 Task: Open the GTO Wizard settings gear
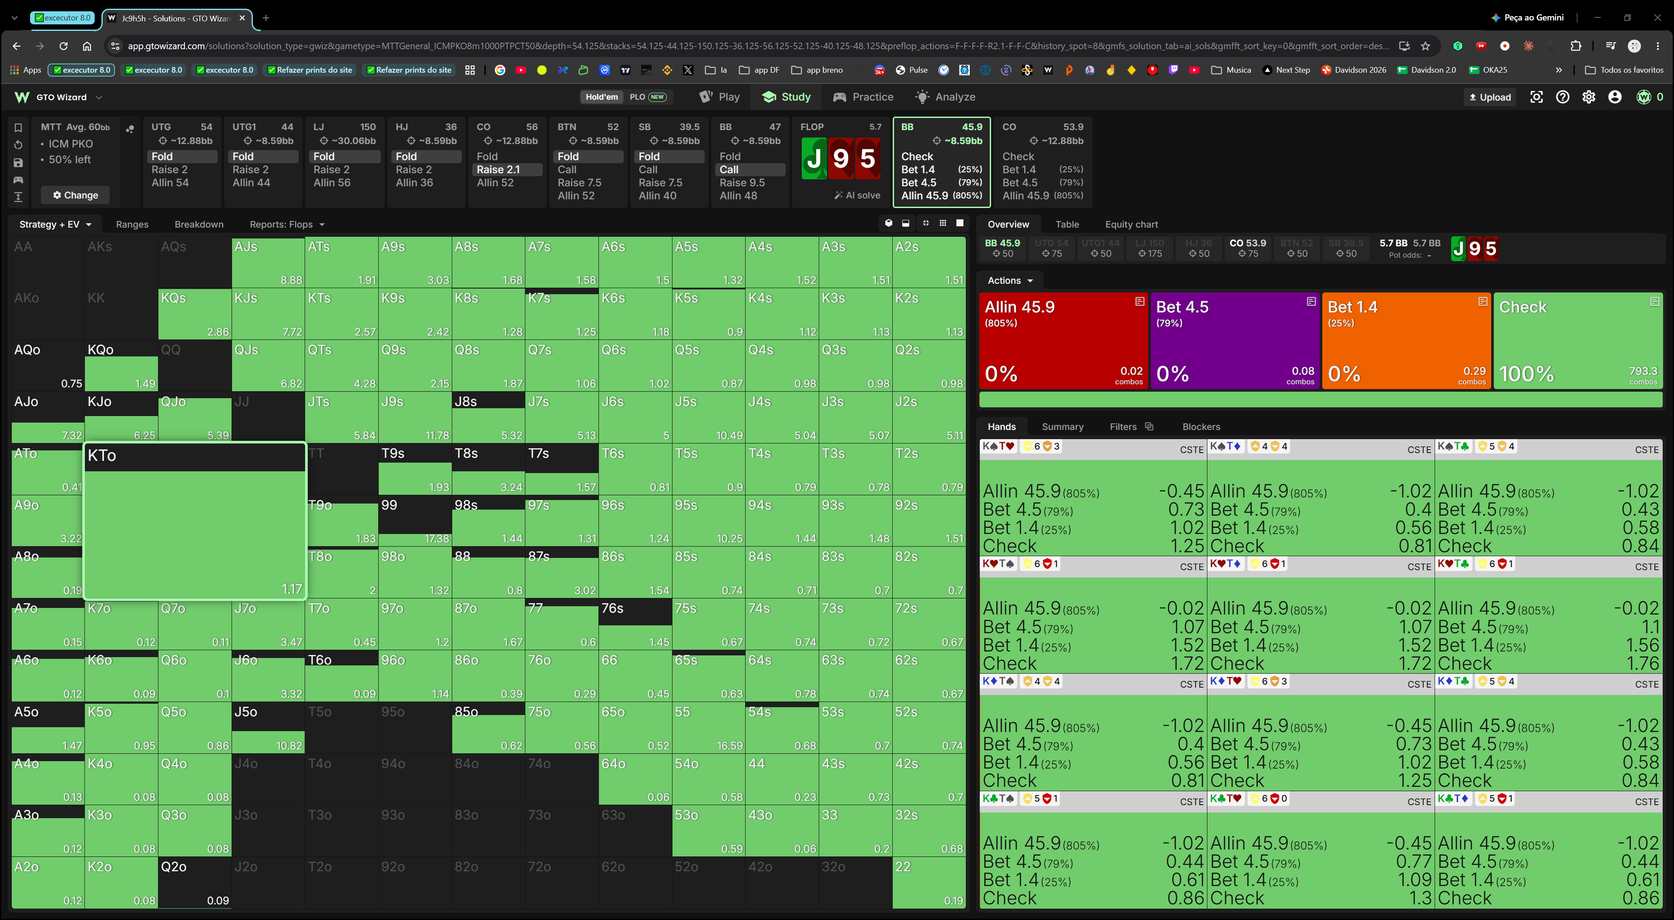(x=1588, y=97)
